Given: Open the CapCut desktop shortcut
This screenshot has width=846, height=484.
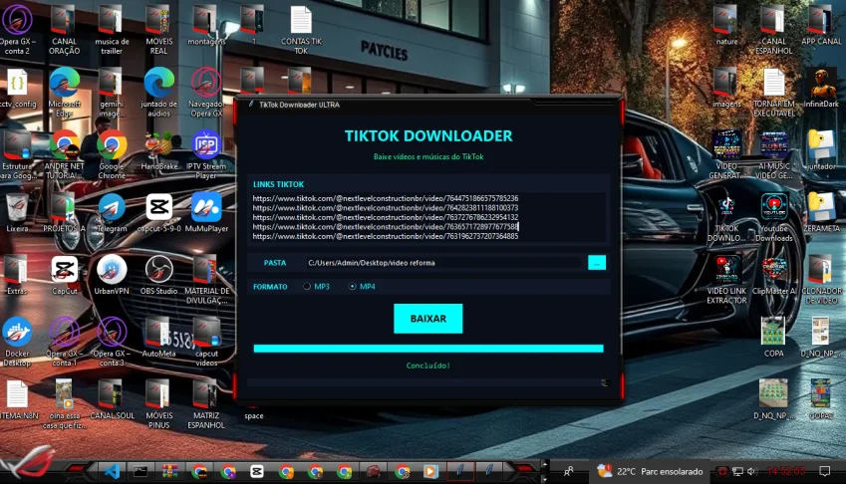Looking at the screenshot, I should click(64, 276).
